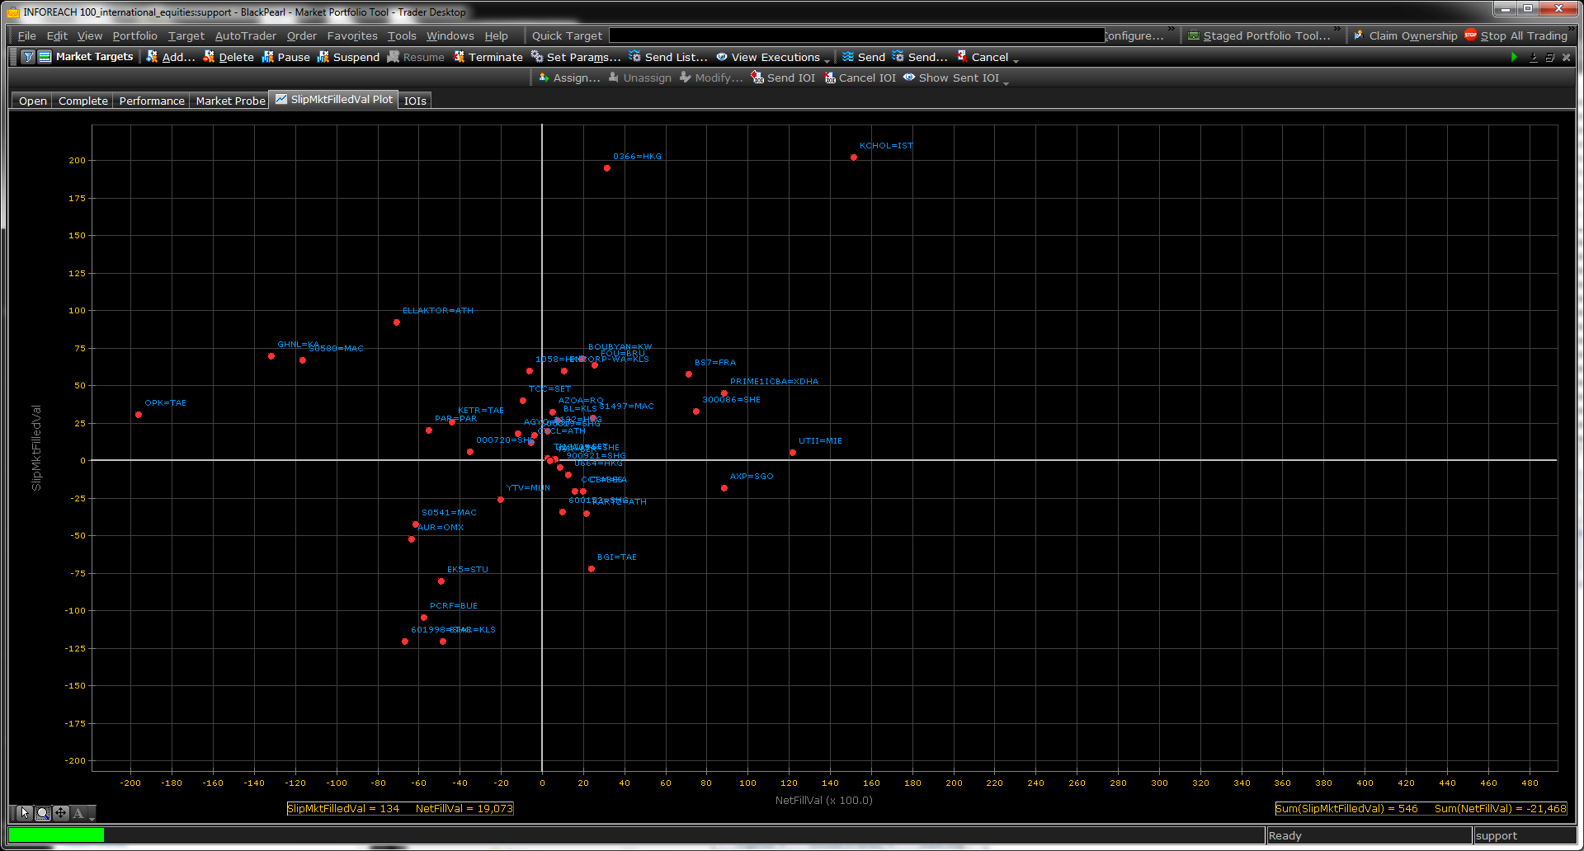Click the Set Params gear icon

click(537, 57)
